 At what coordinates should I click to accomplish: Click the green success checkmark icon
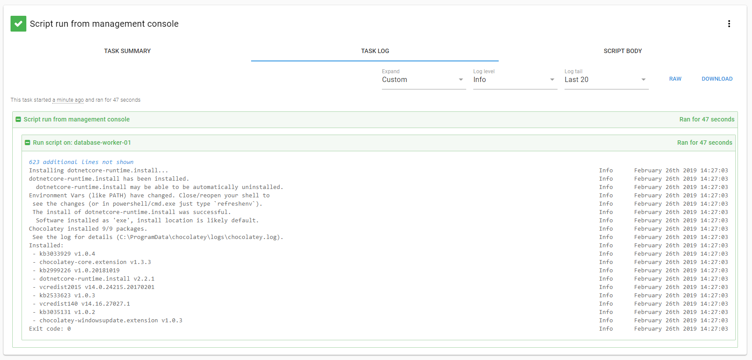point(18,24)
